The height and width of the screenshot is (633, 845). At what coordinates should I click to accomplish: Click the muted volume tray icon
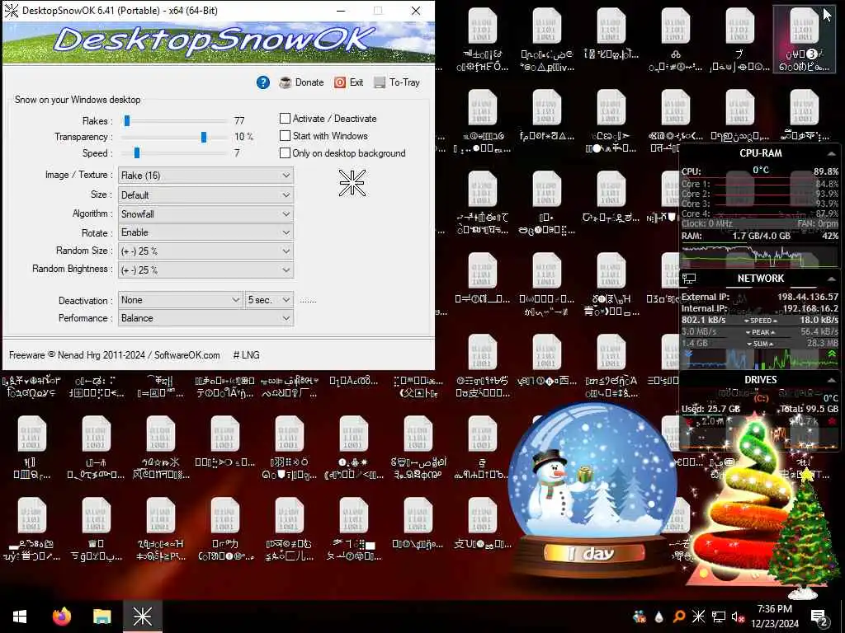point(739,617)
